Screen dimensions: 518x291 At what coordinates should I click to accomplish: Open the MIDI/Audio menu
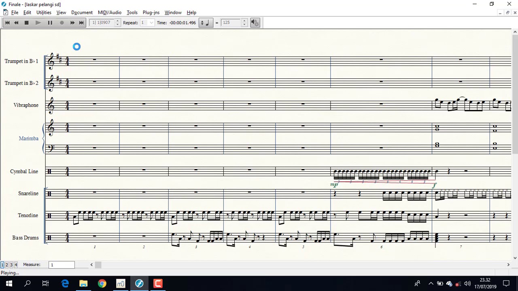110,13
